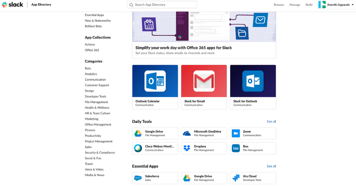The width and height of the screenshot is (356, 186).
Task: Select the Developer Tools category
Action: click(95, 96)
